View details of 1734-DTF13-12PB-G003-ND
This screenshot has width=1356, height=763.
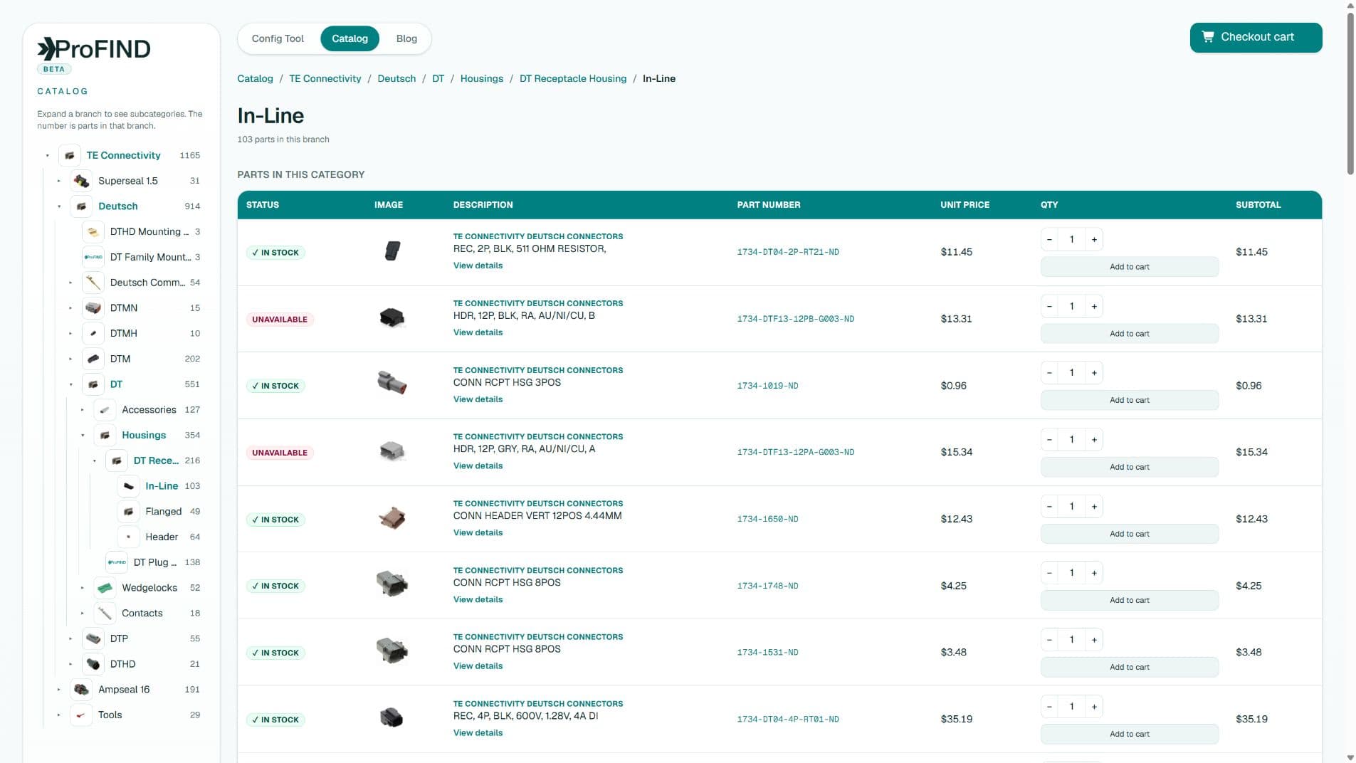[x=478, y=332]
